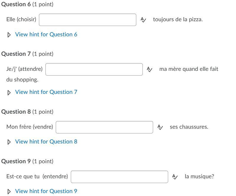This screenshot has height=196, width=236.
Task: Click the "Question 7 (1 point)" heading
Action: click(x=27, y=54)
